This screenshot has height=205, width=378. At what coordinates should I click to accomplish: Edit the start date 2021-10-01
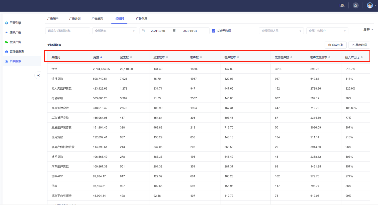[158, 31]
